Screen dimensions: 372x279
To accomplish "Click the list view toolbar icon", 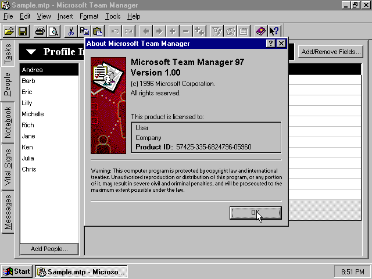I will 244,31.
